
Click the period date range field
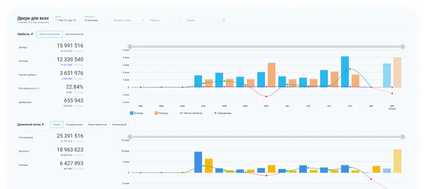[x=68, y=20]
